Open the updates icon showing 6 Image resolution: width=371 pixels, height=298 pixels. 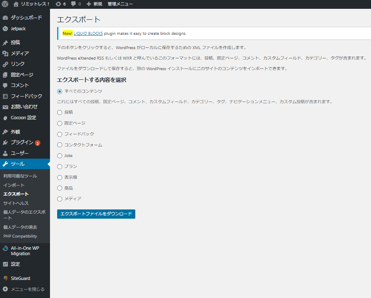(58, 4)
